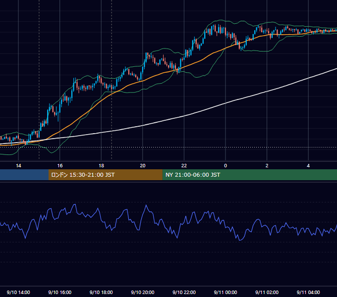Click the 9/10 18:00 time label
This screenshot has width=337, height=297.
click(101, 292)
